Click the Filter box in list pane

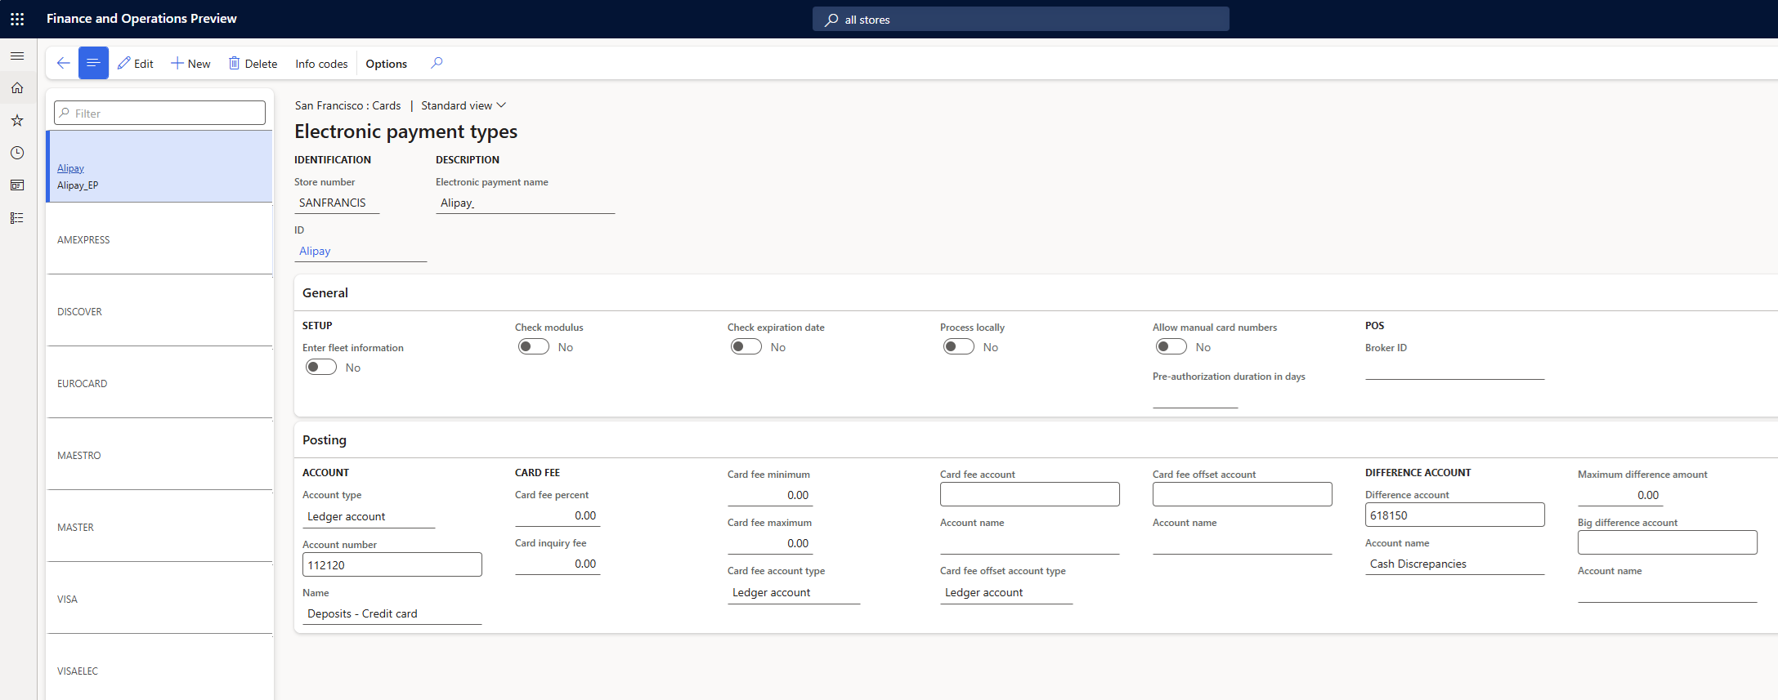(x=159, y=113)
